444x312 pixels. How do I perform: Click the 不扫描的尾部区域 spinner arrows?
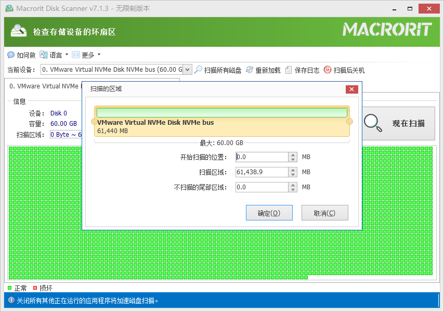293,187
